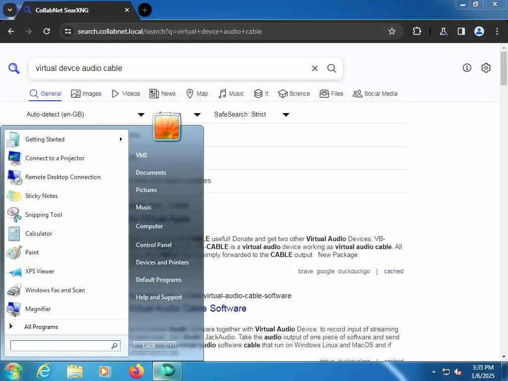The height and width of the screenshot is (381, 508).
Task: Clear the search query with X
Action: (315, 68)
